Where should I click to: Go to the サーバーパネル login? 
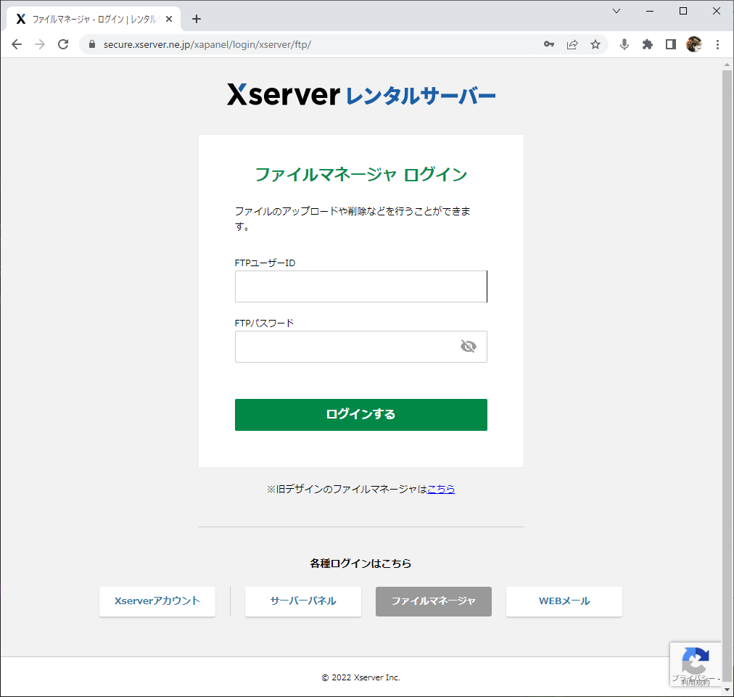(303, 601)
